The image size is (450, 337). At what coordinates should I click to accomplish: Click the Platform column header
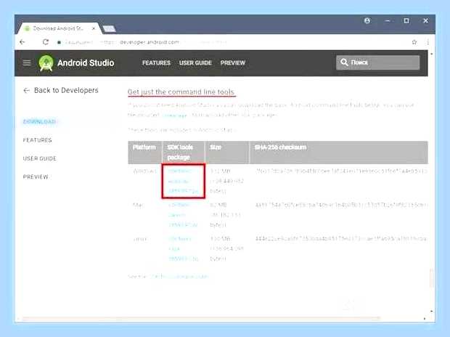pyautogui.click(x=144, y=147)
